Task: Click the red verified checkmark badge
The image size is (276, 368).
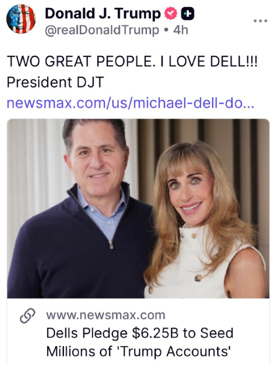Action: [x=171, y=13]
